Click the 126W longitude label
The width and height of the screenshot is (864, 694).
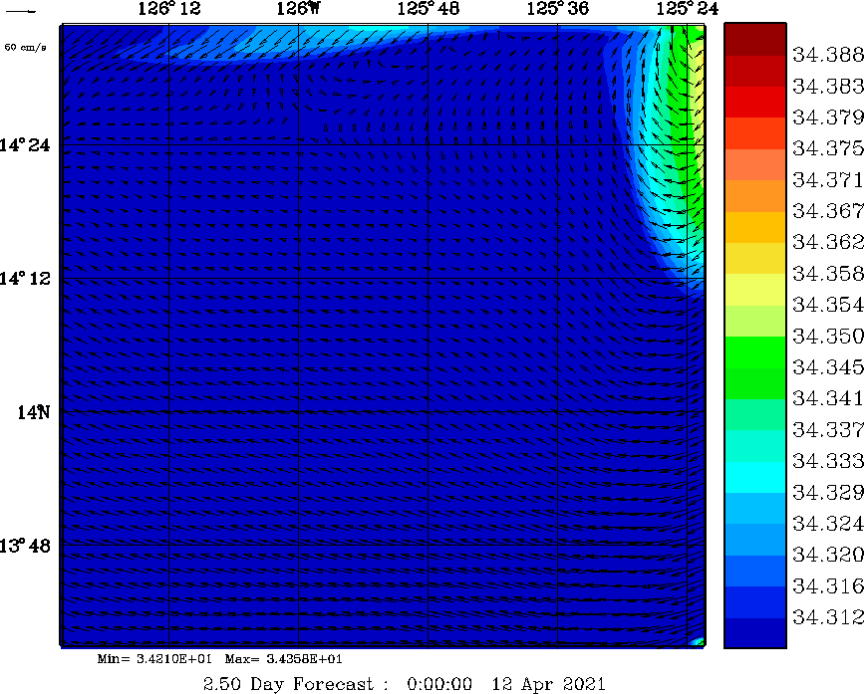[x=298, y=8]
